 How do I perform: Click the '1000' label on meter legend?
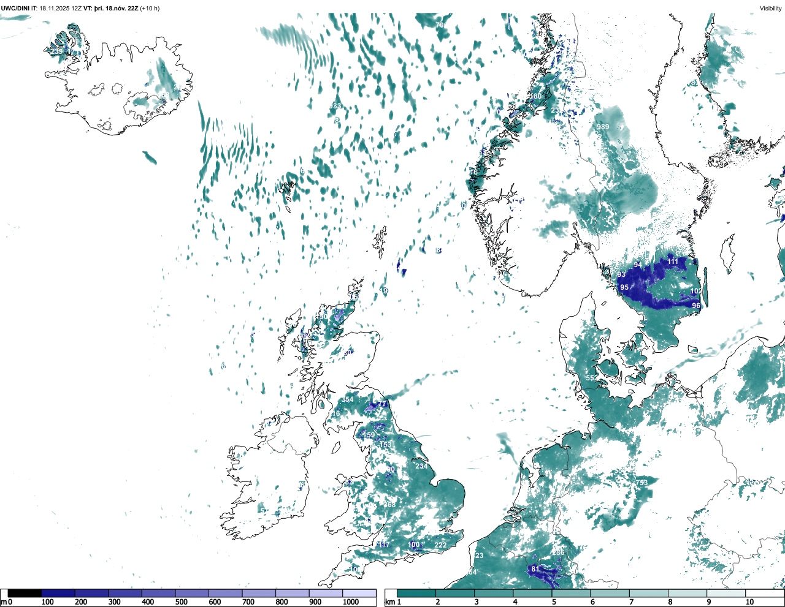(x=351, y=602)
